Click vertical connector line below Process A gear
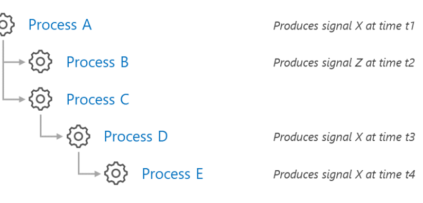 click(3, 70)
